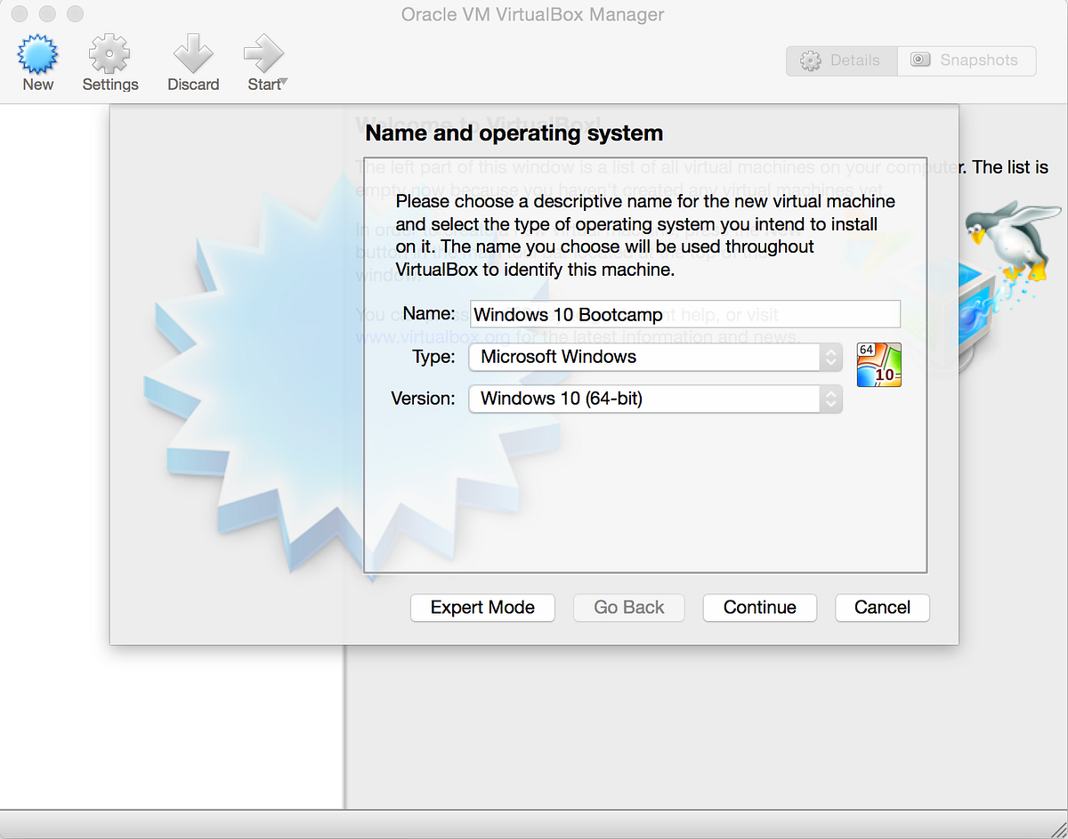Viewport: 1068px width, 839px height.
Task: Open the Version dropdown showing Windows 10 (64-bit)
Action: click(x=654, y=399)
